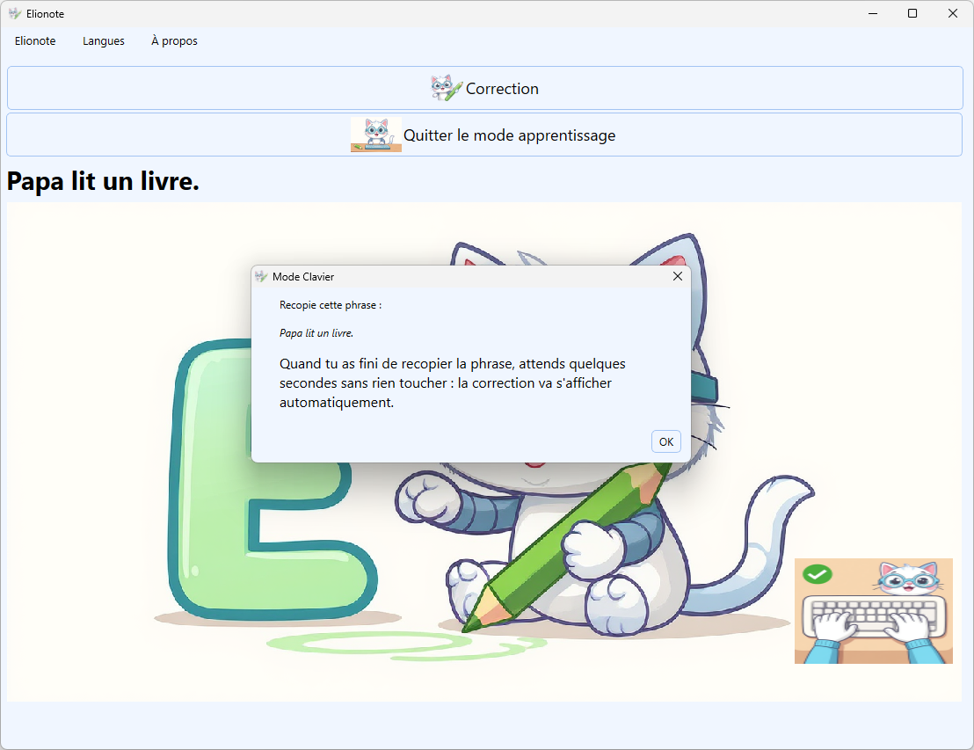
Task: Click the bold heading Papa lit un livre
Action: (104, 181)
